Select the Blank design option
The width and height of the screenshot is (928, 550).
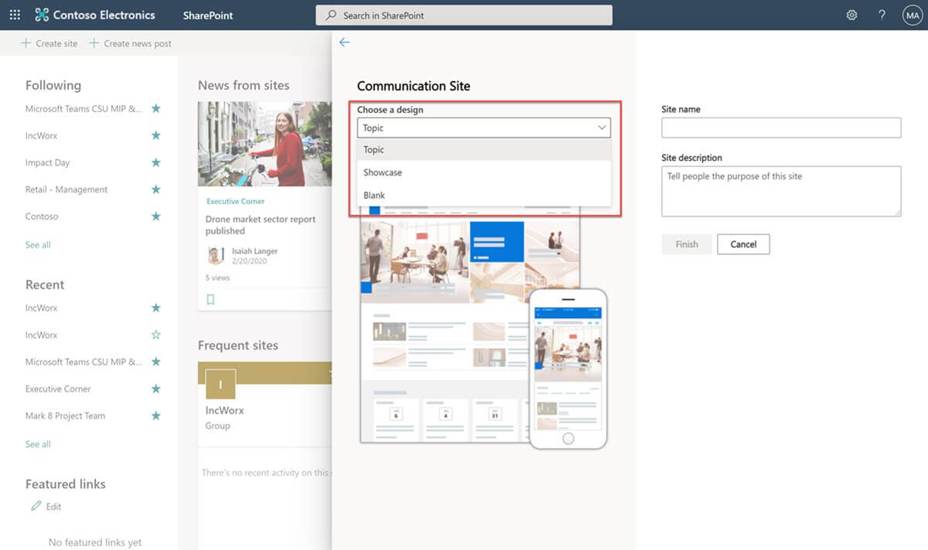pyautogui.click(x=484, y=195)
